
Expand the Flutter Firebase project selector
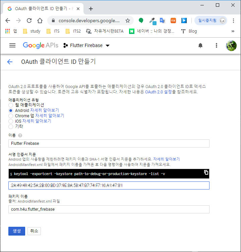(x=86, y=45)
